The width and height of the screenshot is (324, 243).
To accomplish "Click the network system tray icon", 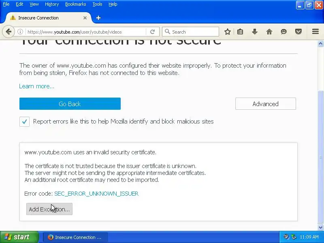I will click(293, 237).
